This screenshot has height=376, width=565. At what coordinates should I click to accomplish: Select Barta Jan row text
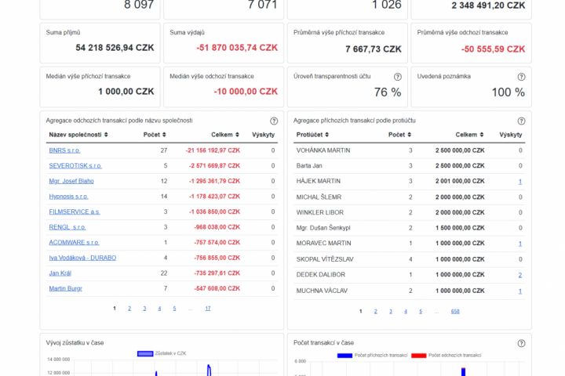click(309, 166)
